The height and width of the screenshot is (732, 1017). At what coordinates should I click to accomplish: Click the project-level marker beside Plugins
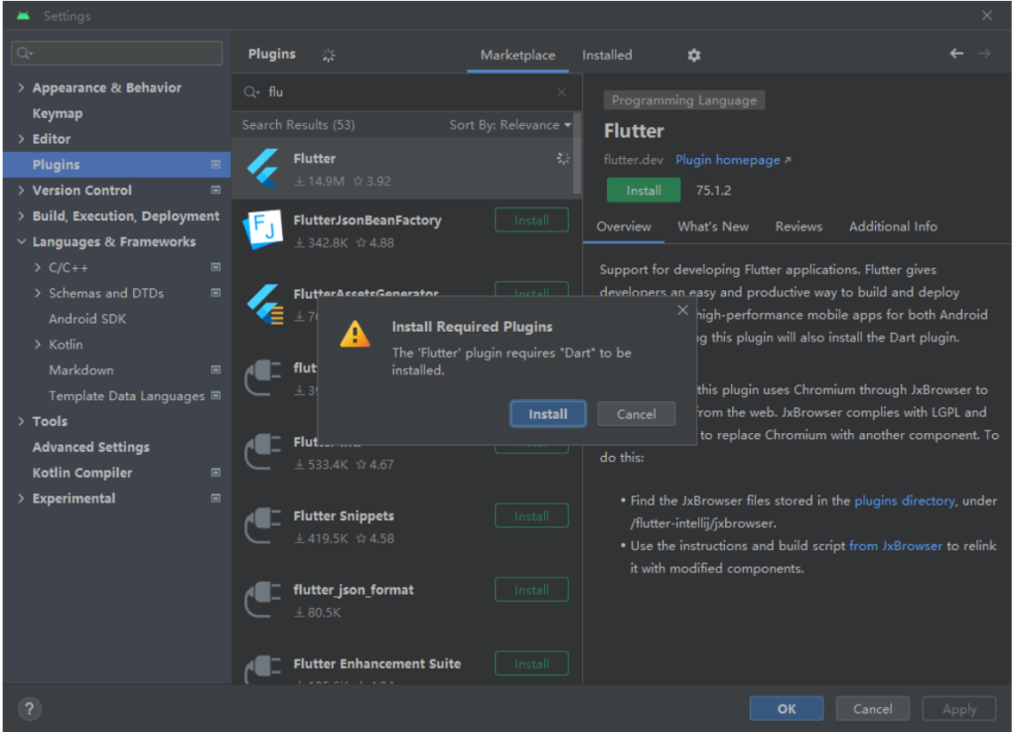[x=216, y=165]
